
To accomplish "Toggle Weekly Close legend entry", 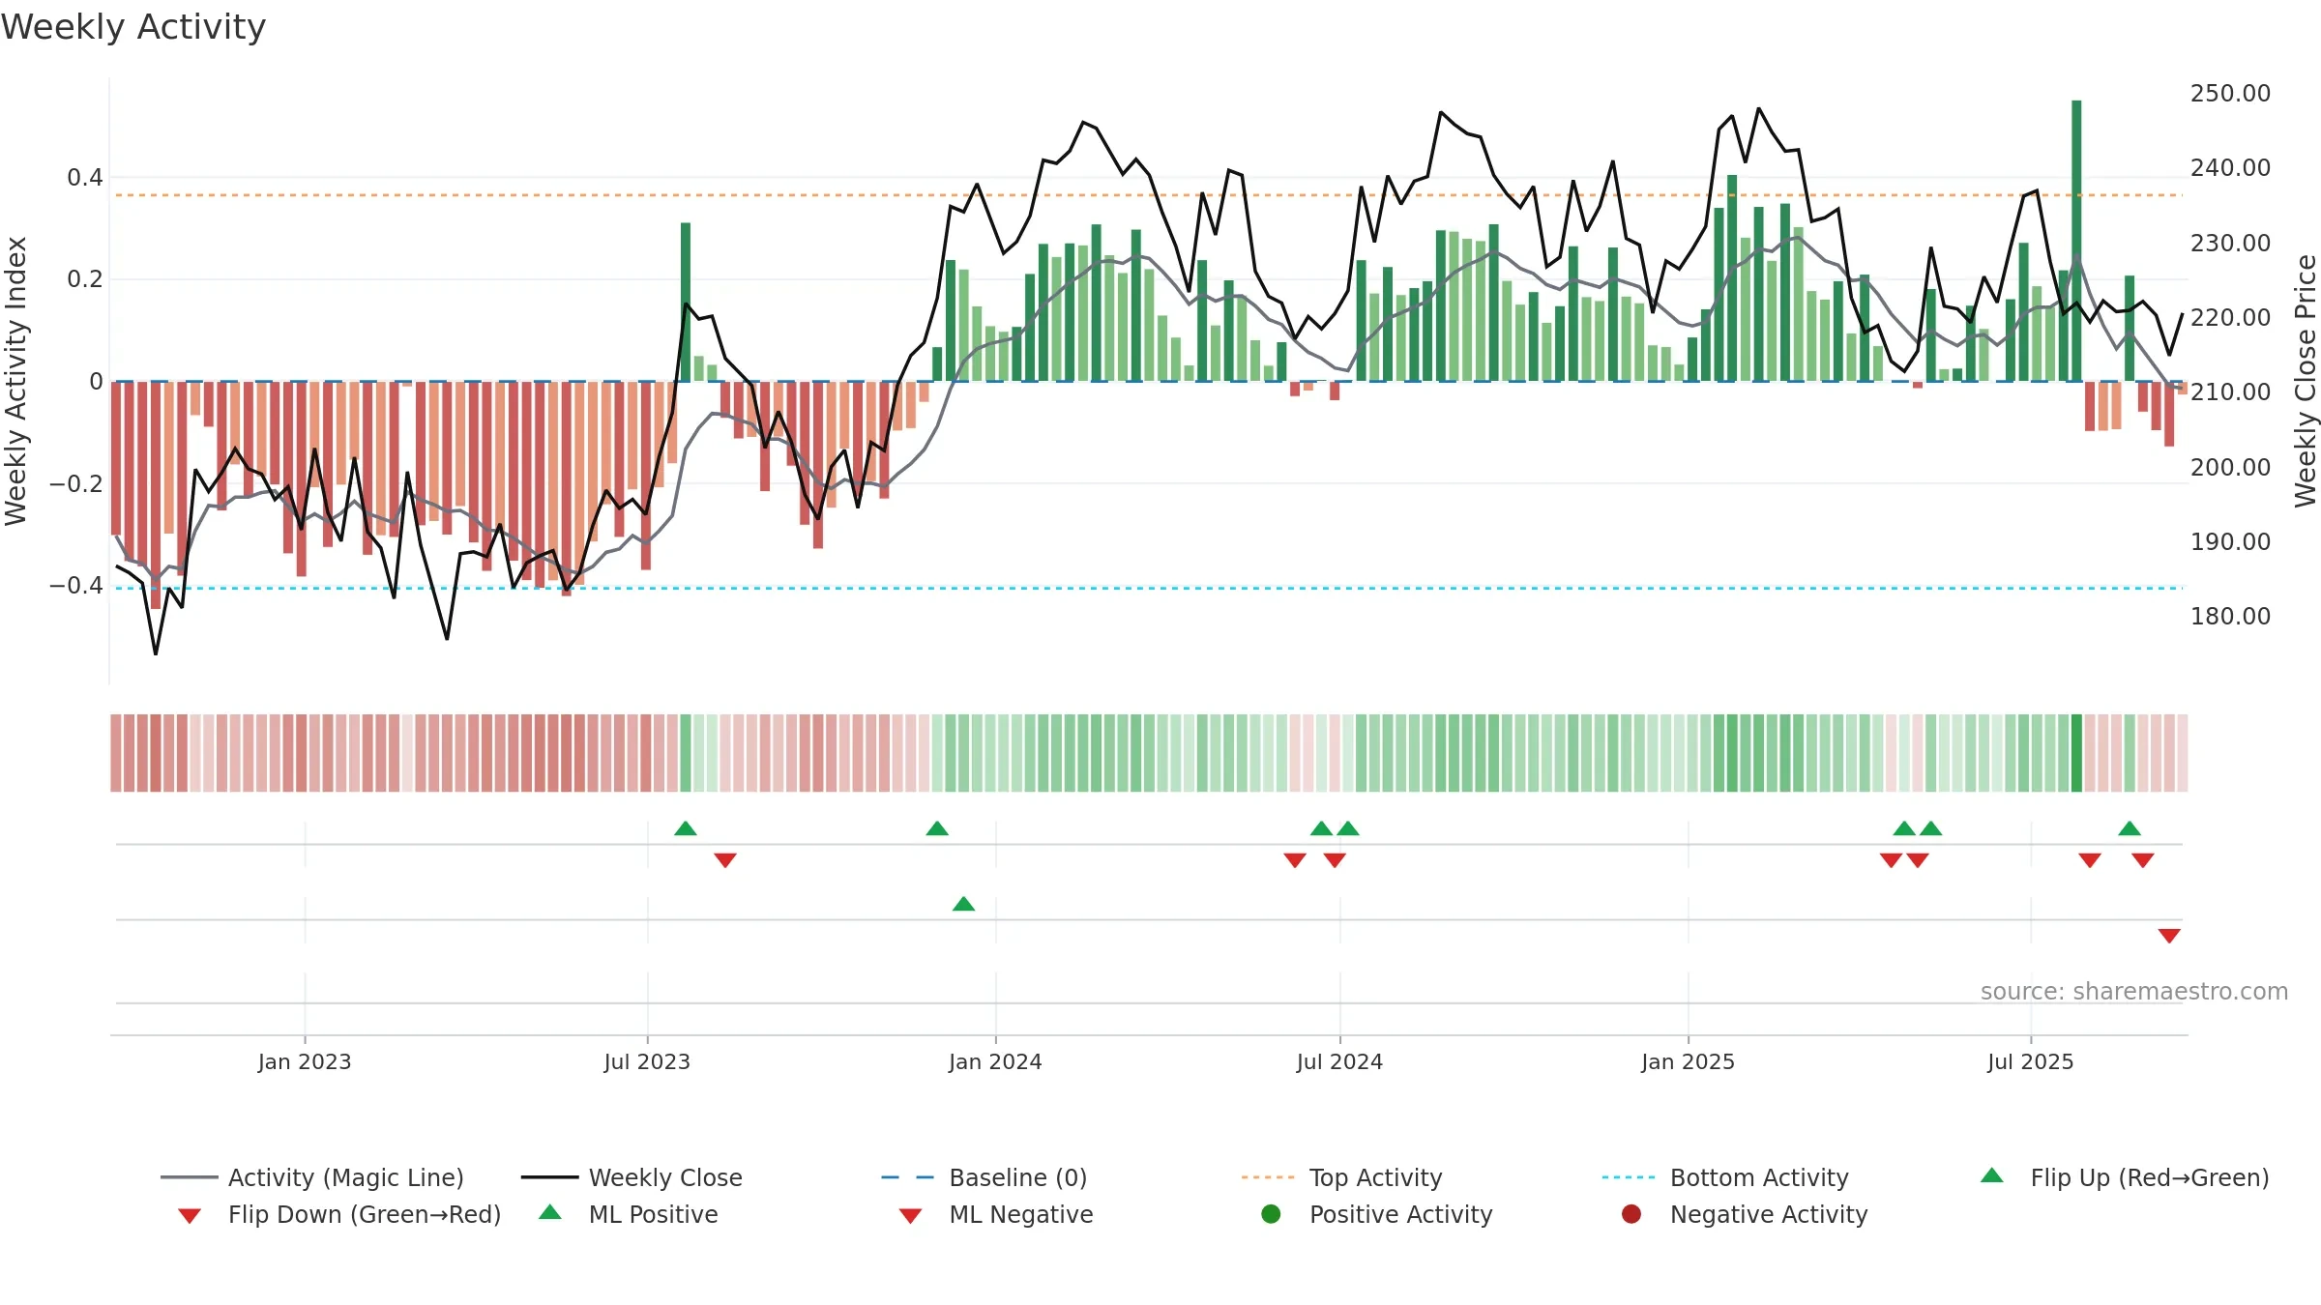I will click(632, 1177).
